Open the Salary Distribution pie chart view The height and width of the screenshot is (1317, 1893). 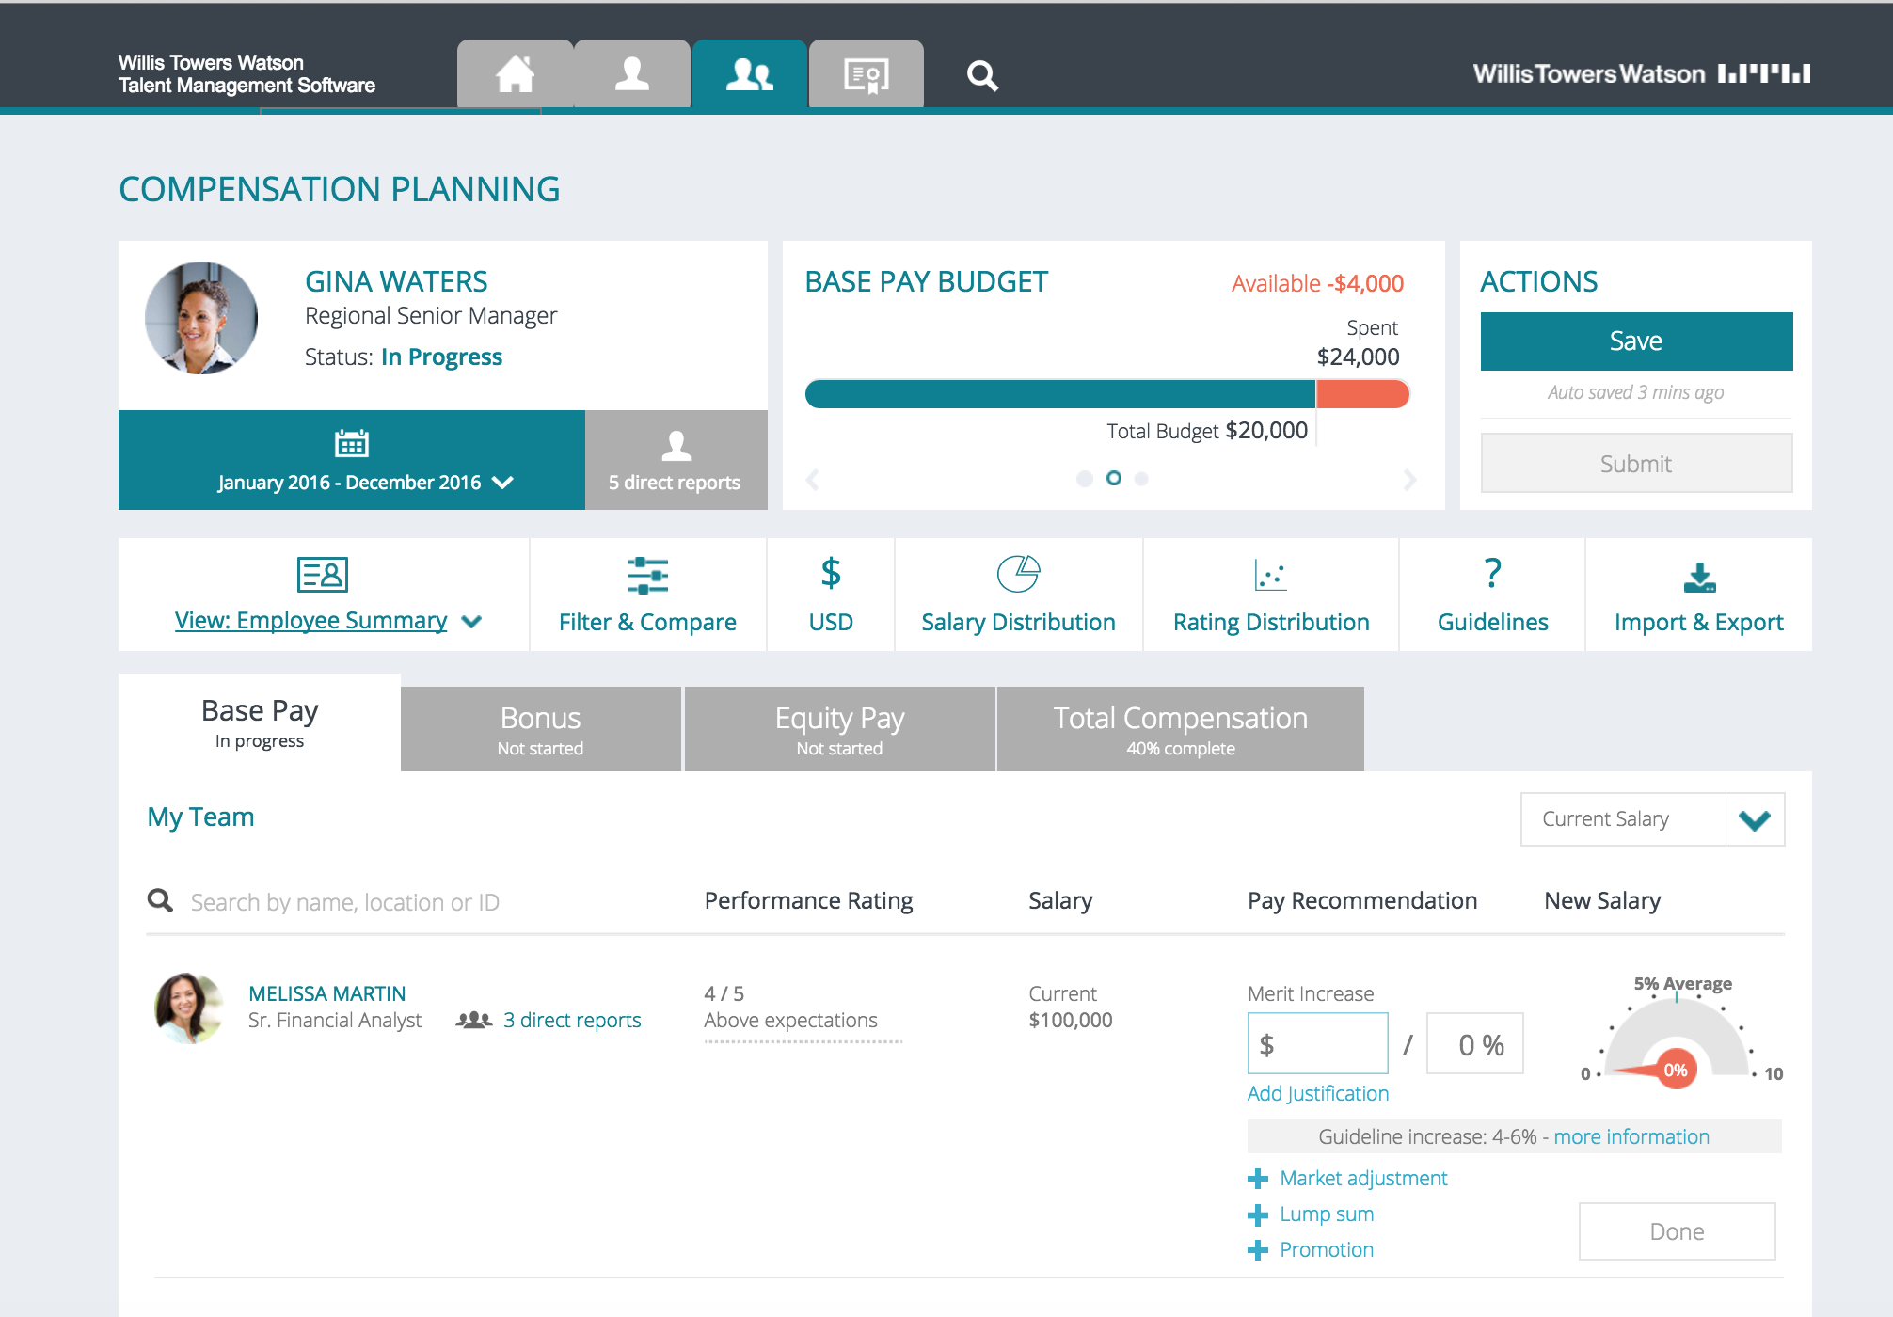click(x=1018, y=594)
